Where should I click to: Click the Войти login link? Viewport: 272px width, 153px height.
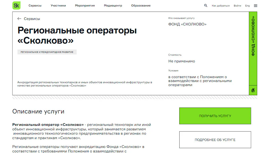tap(237, 6)
